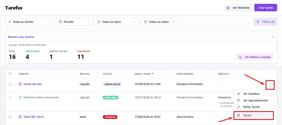Click the TAREFAS column header

pos(24,74)
